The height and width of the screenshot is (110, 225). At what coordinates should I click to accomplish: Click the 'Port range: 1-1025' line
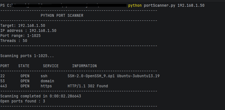[x=20, y=36]
